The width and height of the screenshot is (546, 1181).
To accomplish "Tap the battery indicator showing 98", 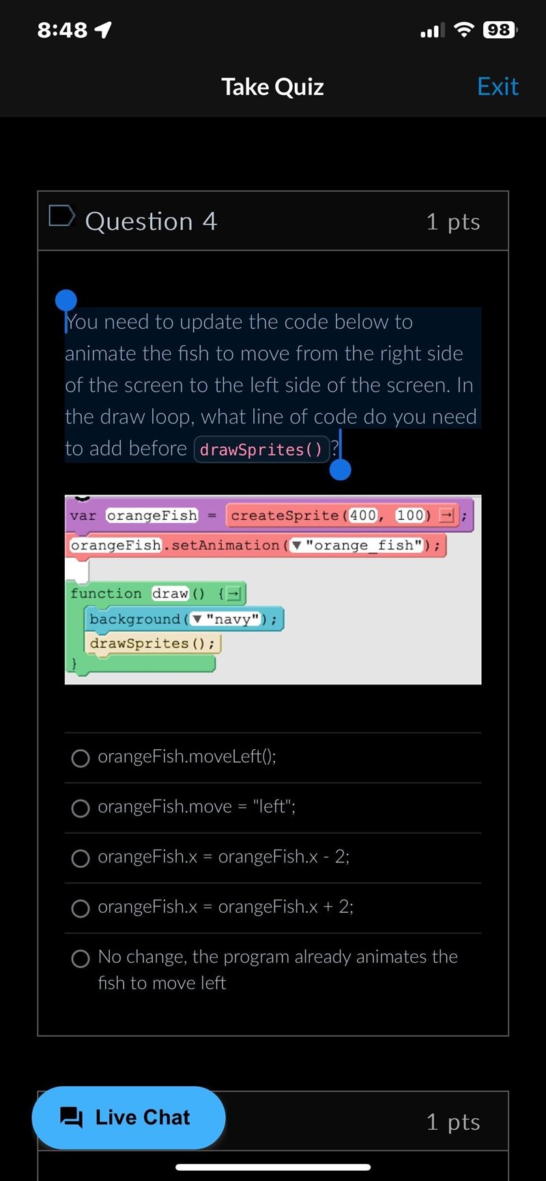I will tap(500, 29).
